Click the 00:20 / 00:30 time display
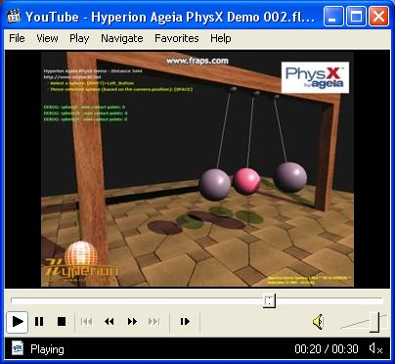395x364 pixels. (327, 349)
